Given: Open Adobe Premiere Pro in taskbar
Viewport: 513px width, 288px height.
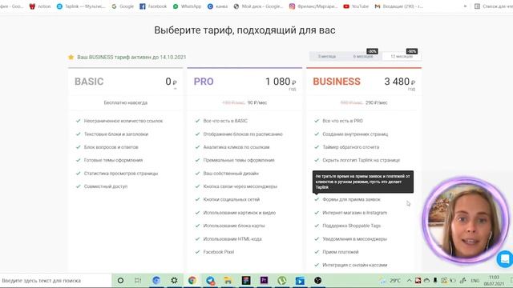Looking at the screenshot, I should [264, 281].
